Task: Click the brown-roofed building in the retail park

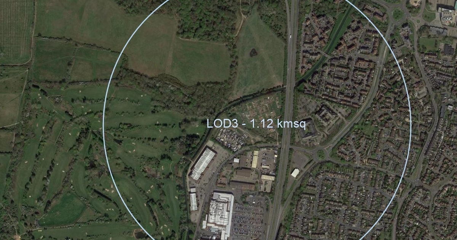Action: click(x=244, y=173)
